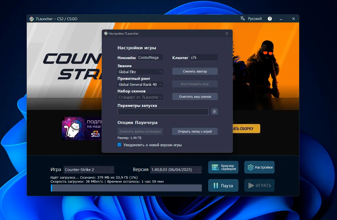
Task: Click the Никнейм input field
Action: tap(150, 58)
